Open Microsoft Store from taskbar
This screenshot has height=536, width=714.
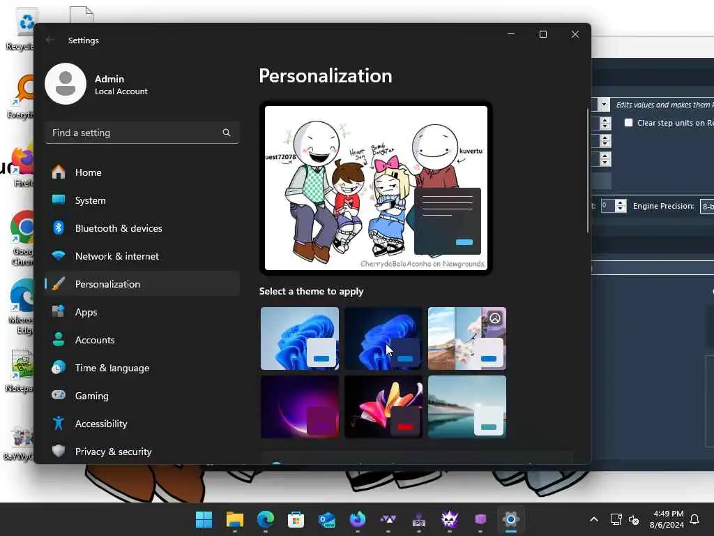click(x=296, y=519)
